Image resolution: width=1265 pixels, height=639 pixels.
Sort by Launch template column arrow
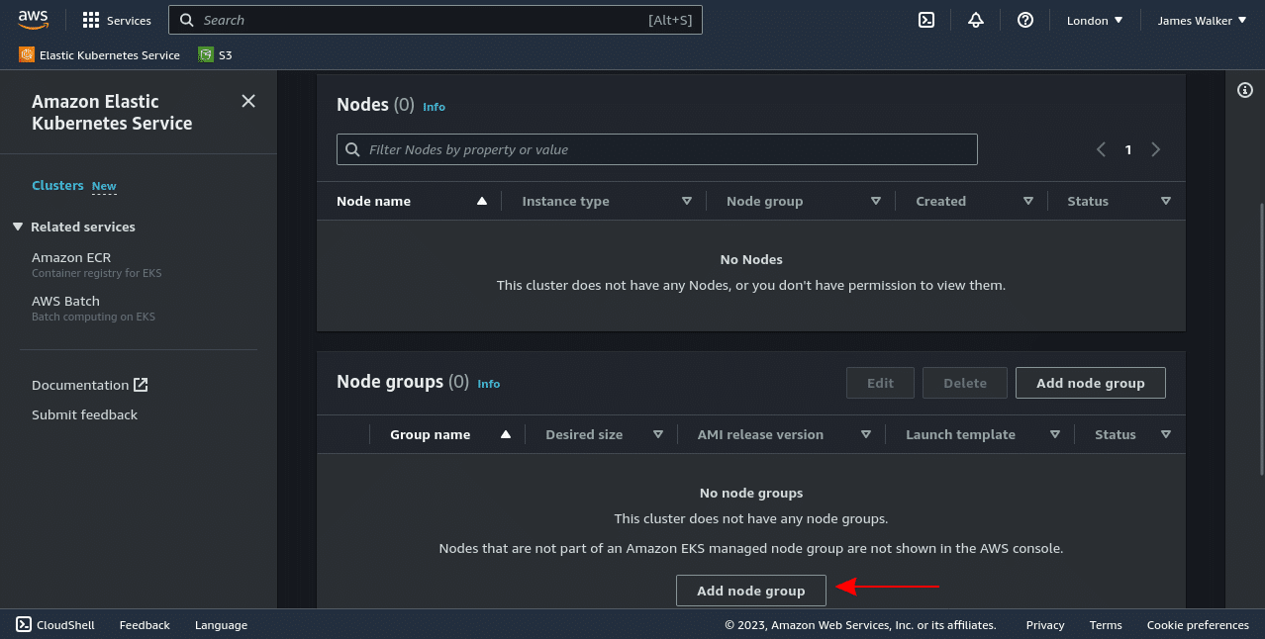[x=1055, y=434]
